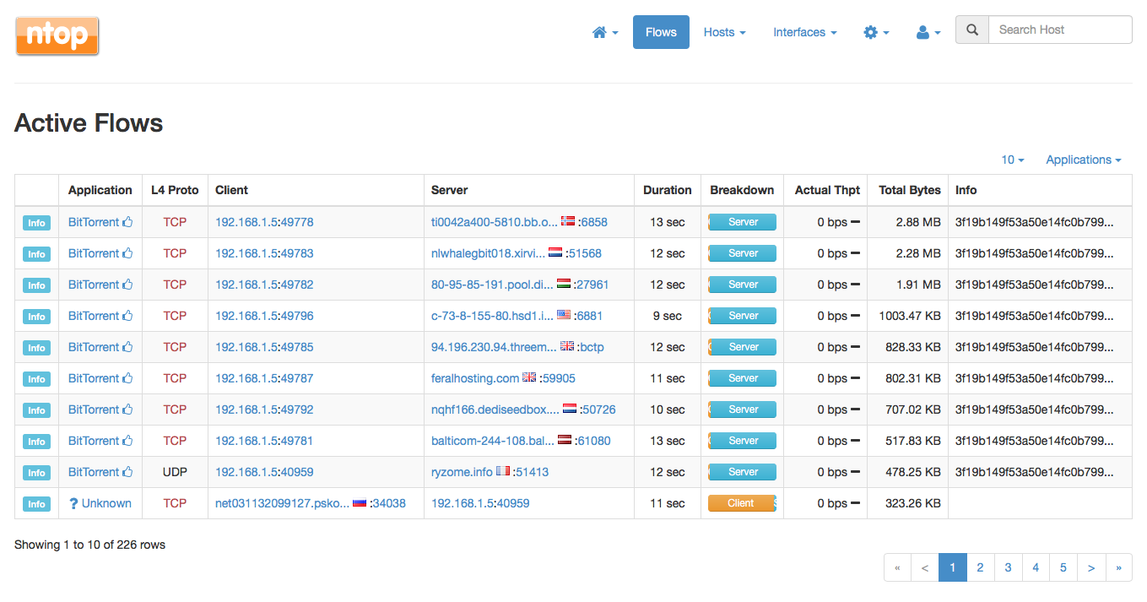This screenshot has width=1147, height=602.
Task: Click the question mark icon beside Unknown
Action: click(73, 503)
